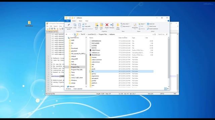The height and width of the screenshot is (120, 215).
Task: Click Invert selection in ribbon
Action: point(153,29)
